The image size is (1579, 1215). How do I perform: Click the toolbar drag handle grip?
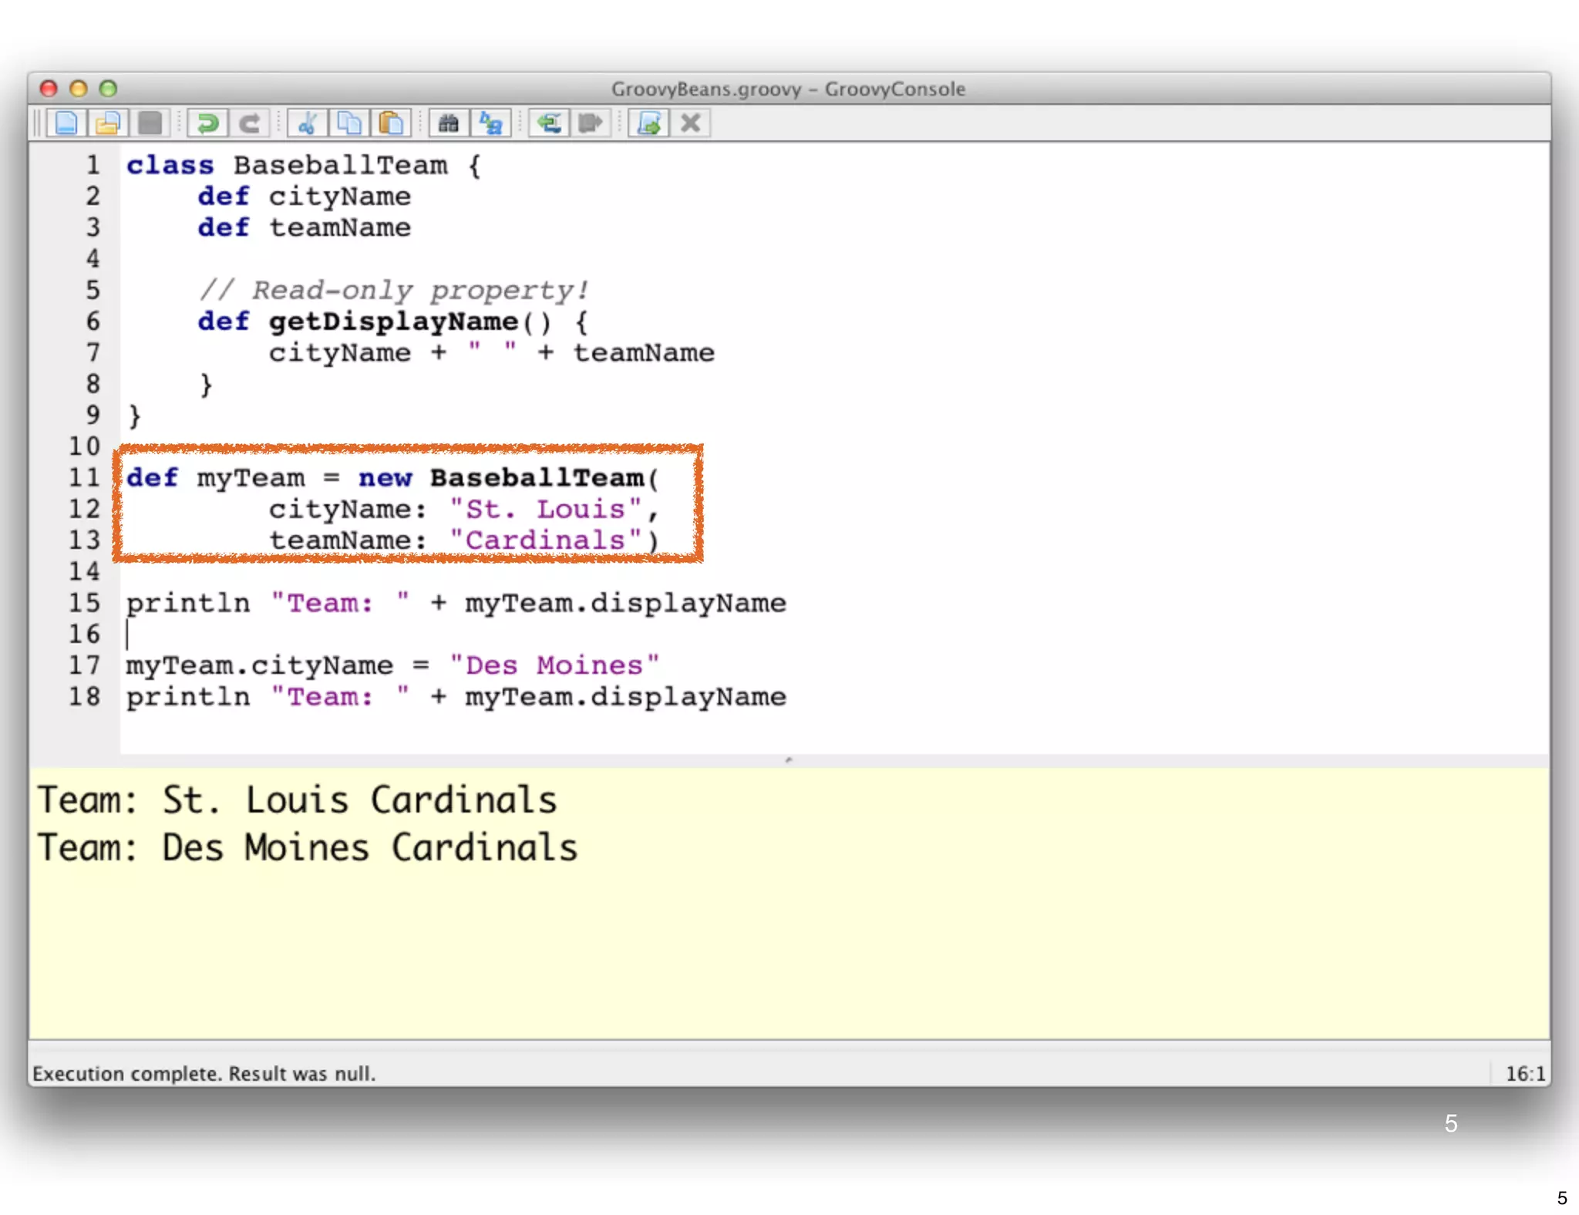(x=37, y=123)
